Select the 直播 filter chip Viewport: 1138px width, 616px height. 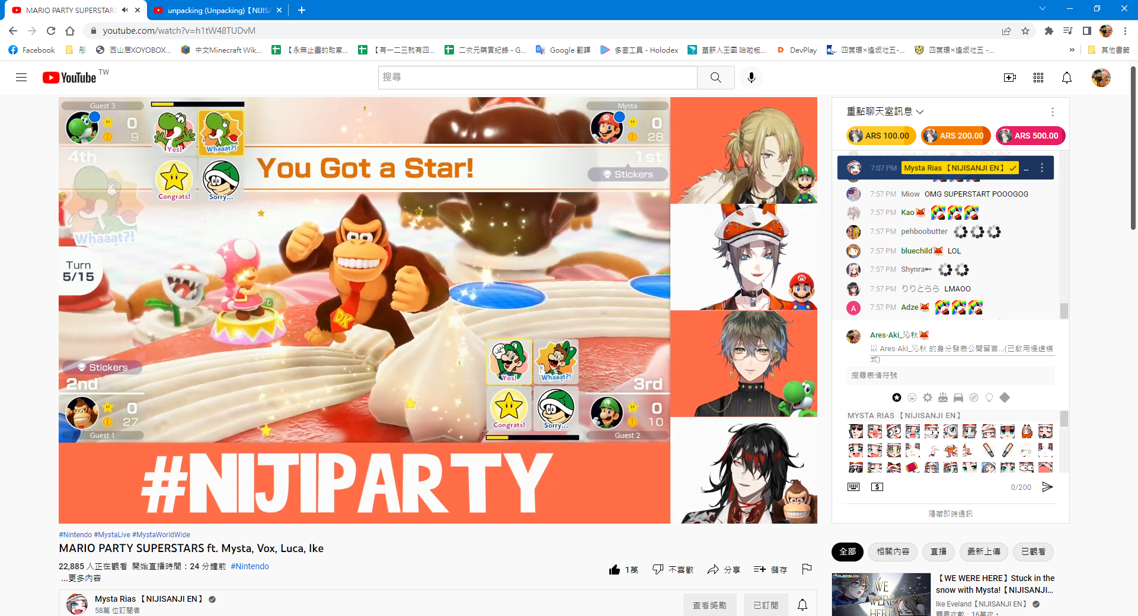pos(939,552)
